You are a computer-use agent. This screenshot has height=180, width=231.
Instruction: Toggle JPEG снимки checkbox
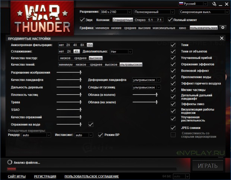173,128
